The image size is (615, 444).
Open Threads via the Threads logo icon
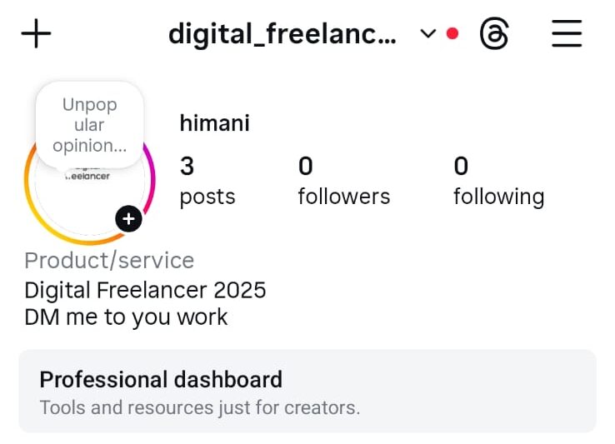coord(494,34)
